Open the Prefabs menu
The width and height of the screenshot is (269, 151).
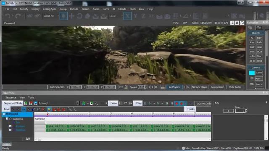(74, 9)
